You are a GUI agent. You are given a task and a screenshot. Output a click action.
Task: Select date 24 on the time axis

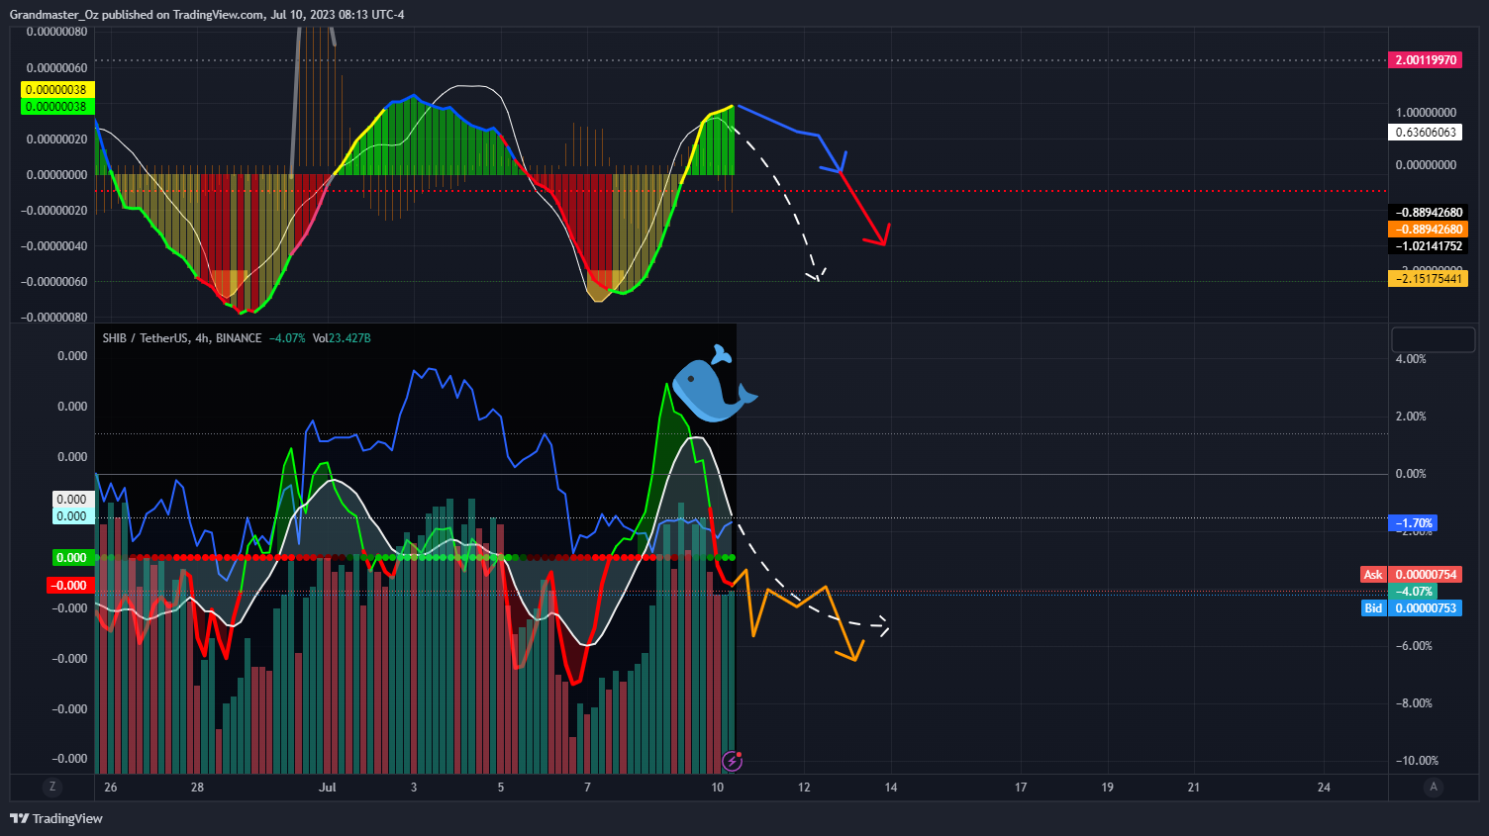pos(1324,788)
